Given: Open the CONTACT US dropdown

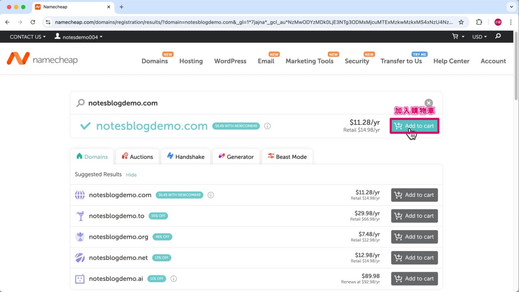Looking at the screenshot, I should click(28, 37).
